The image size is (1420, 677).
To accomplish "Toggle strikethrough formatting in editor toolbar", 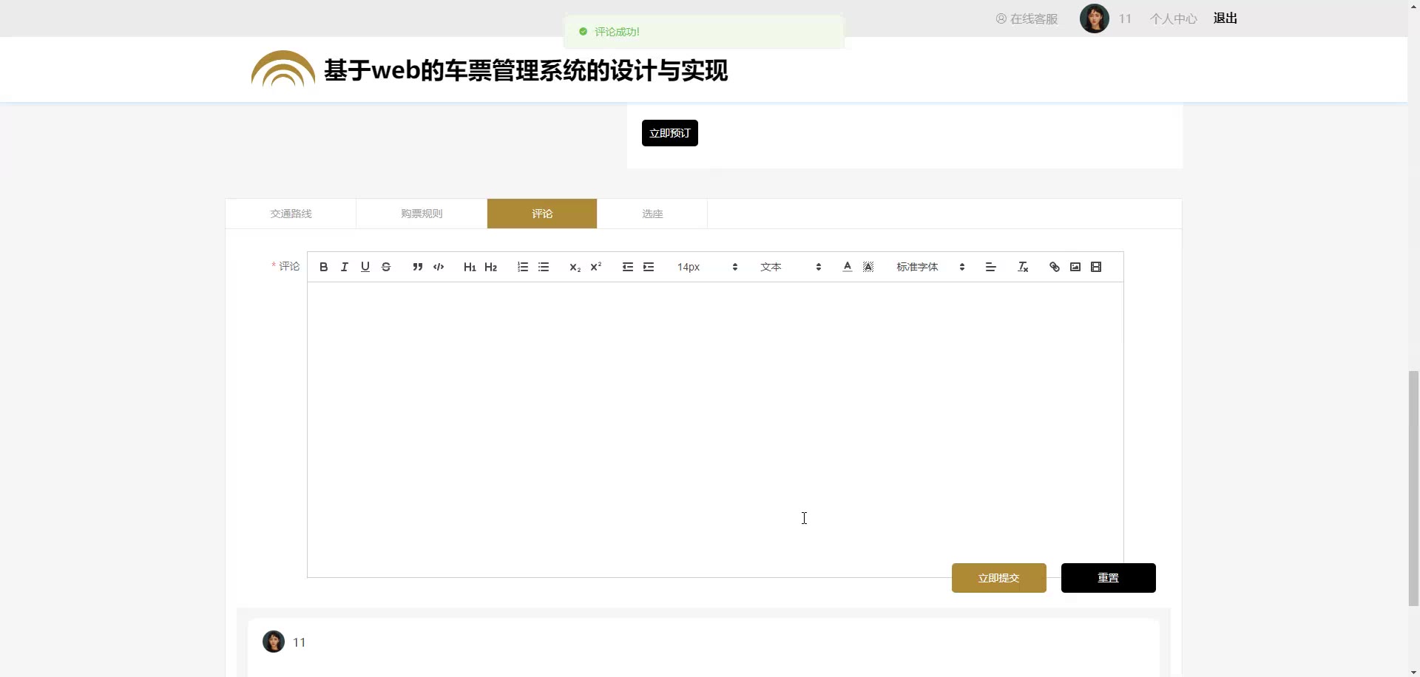I will (x=385, y=267).
